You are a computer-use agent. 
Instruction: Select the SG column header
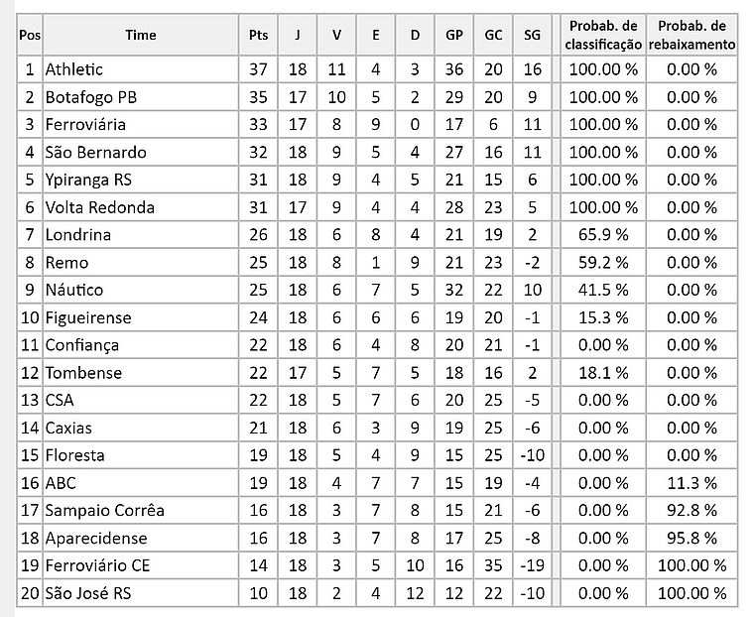point(532,35)
